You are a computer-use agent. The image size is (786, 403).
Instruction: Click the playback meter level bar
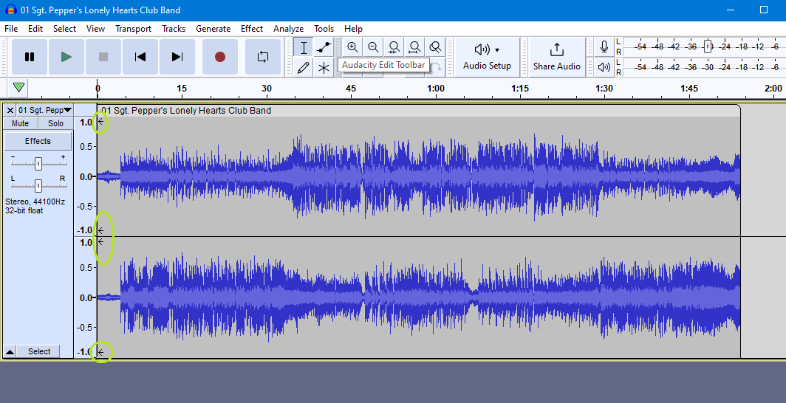point(705,67)
